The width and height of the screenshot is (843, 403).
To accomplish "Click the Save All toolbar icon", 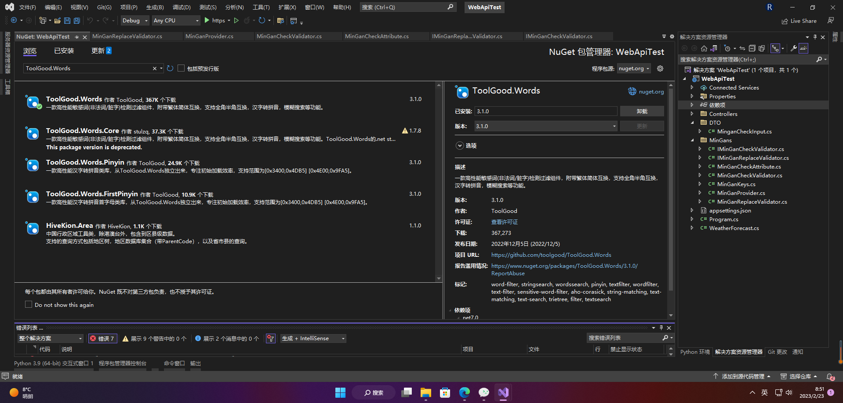I will (x=76, y=20).
